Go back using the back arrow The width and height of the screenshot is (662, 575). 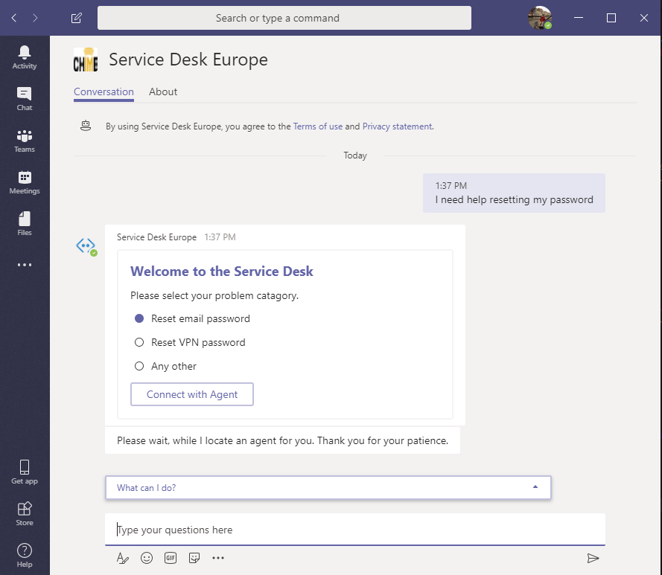pyautogui.click(x=14, y=18)
